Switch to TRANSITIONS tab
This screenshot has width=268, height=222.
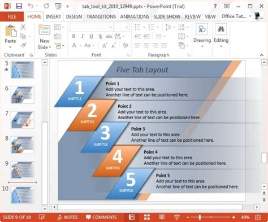click(101, 16)
